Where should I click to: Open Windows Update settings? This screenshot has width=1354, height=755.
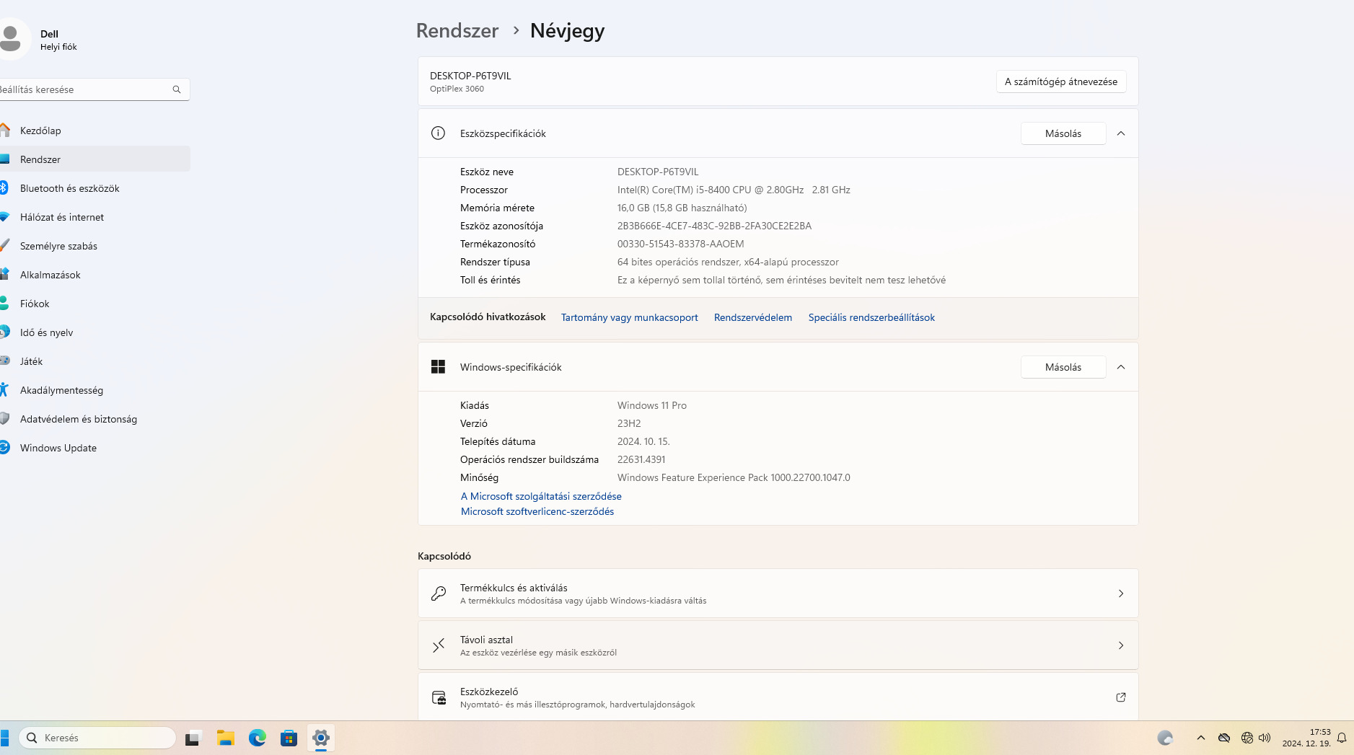95,448
